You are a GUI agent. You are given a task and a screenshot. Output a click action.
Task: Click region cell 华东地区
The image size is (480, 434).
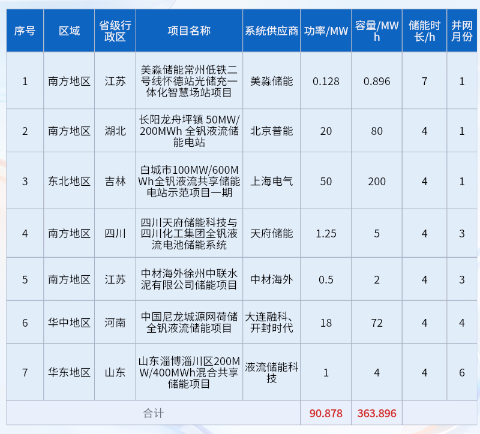click(x=69, y=372)
